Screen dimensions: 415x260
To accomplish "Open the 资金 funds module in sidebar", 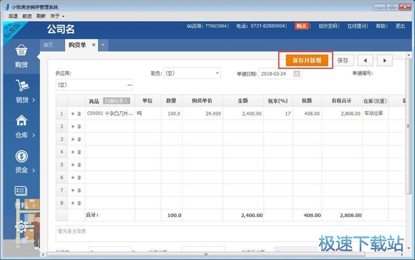I will pyautogui.click(x=22, y=162).
